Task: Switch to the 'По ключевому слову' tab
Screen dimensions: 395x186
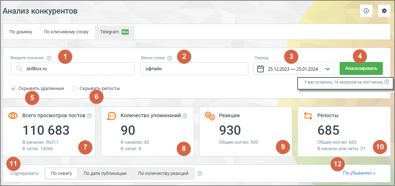Action: tap(66, 32)
